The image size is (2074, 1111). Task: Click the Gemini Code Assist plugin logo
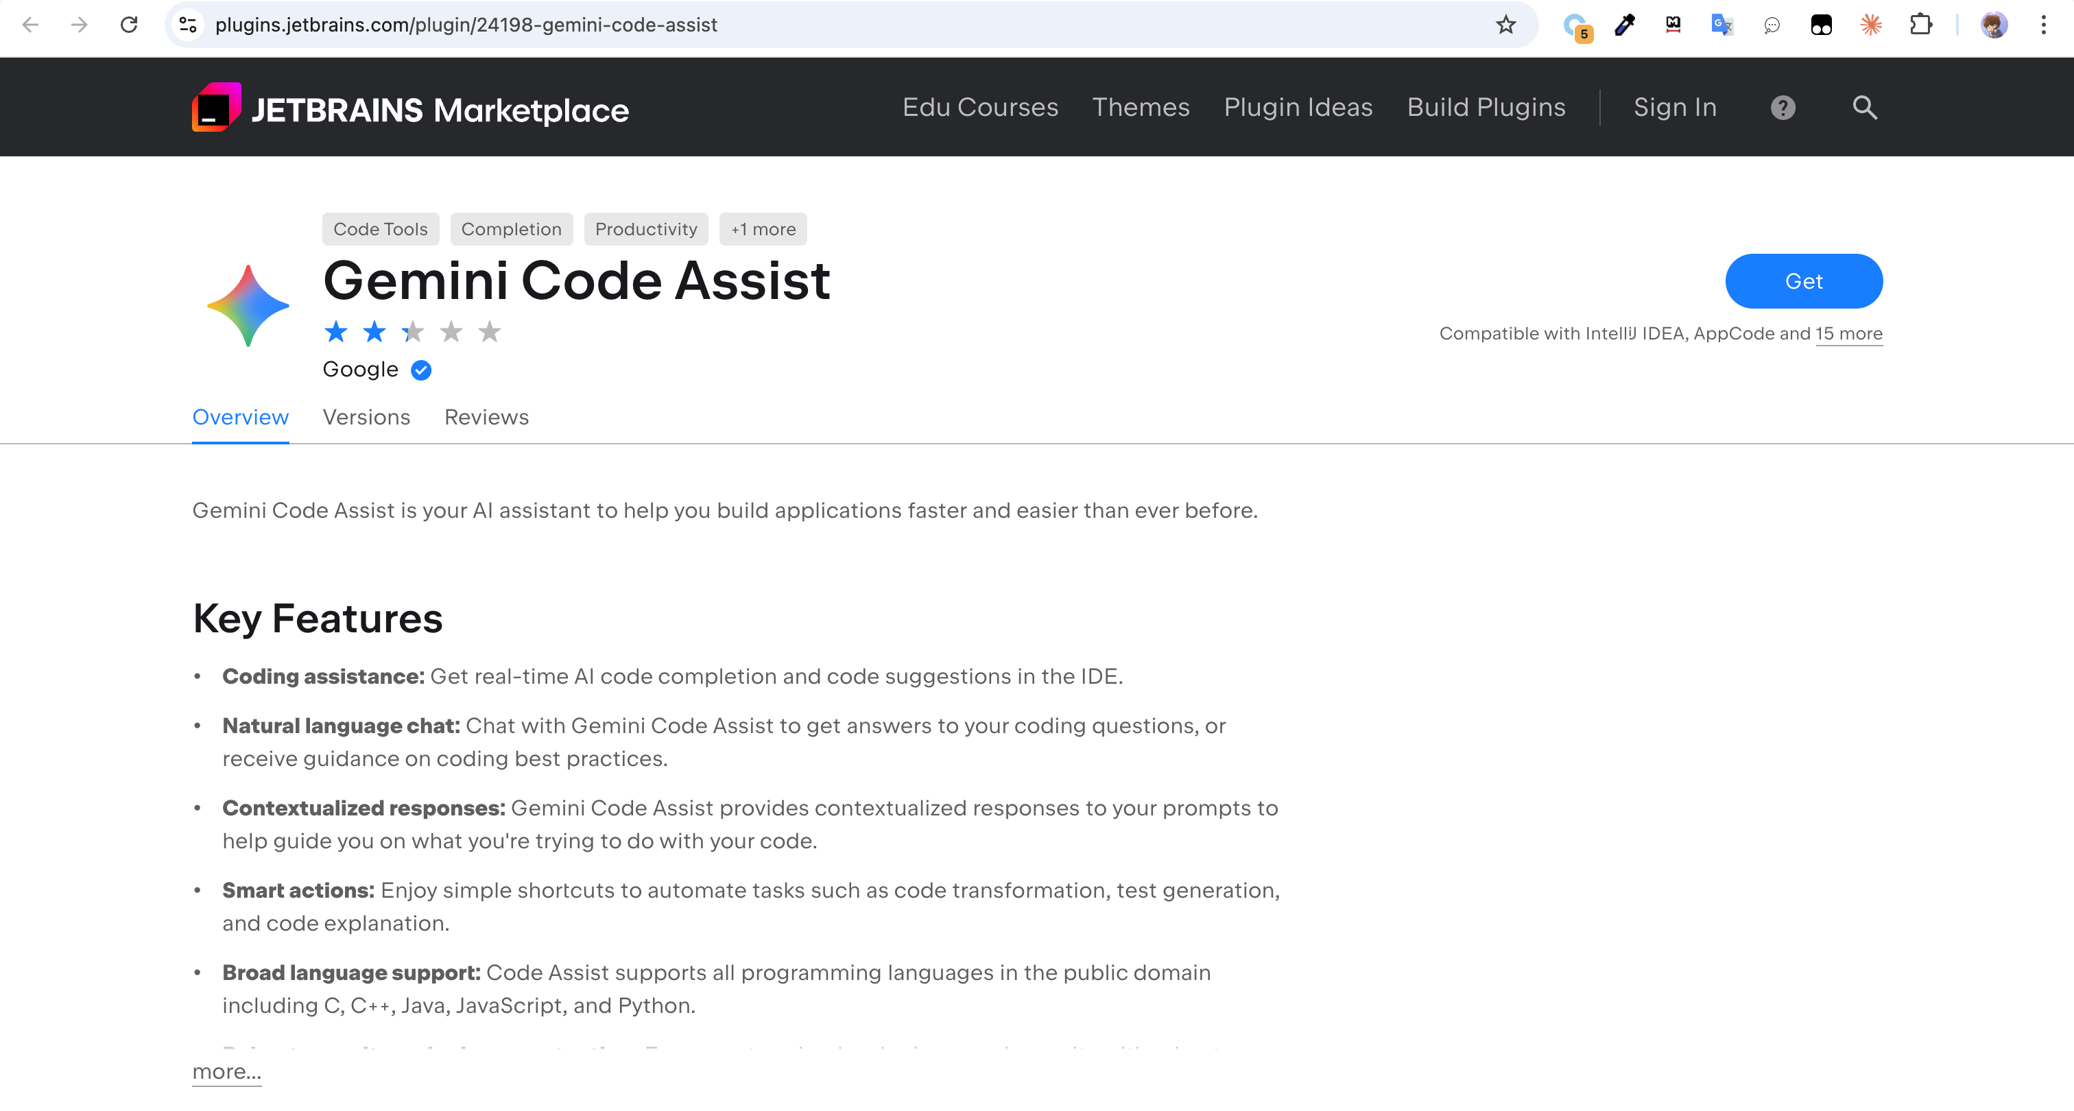pyautogui.click(x=248, y=306)
